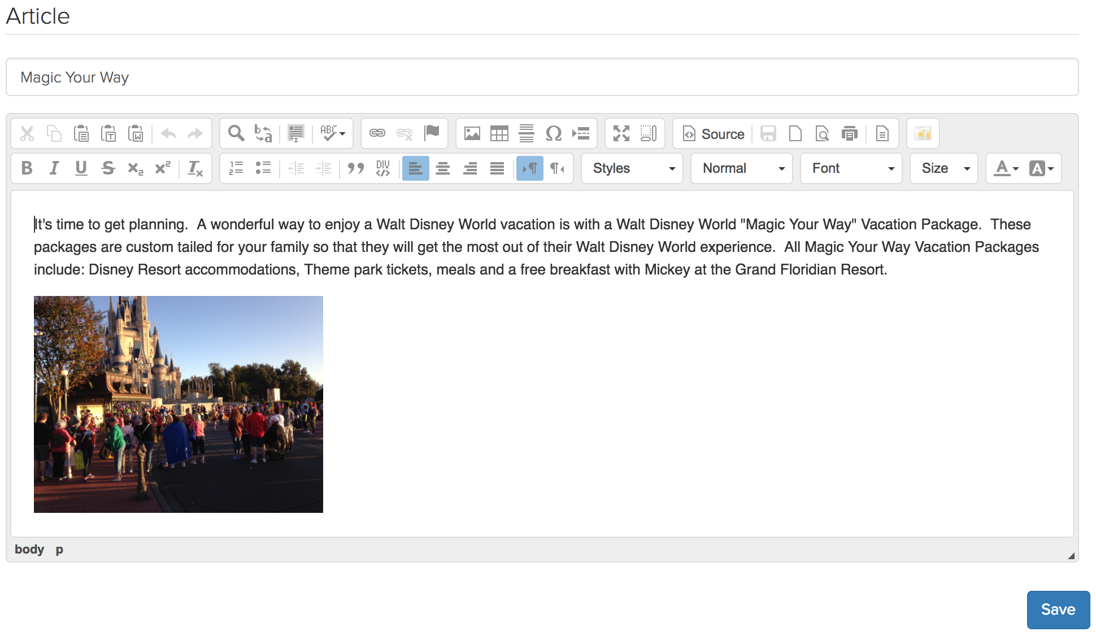Set text direction left to right

pos(530,168)
